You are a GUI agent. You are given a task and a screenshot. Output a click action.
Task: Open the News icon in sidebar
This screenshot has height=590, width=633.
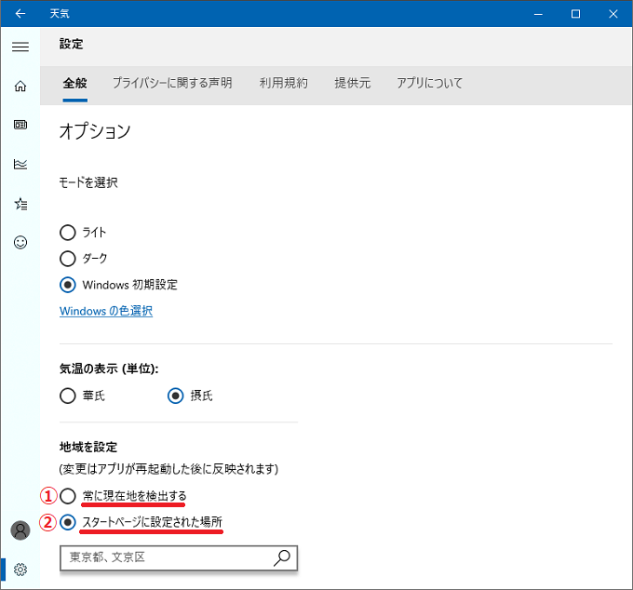20,125
